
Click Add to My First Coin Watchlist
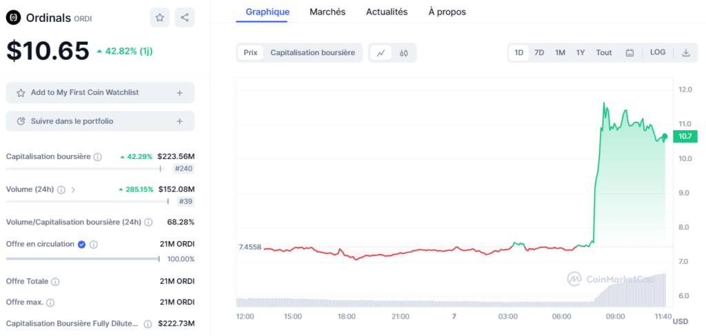(100, 93)
